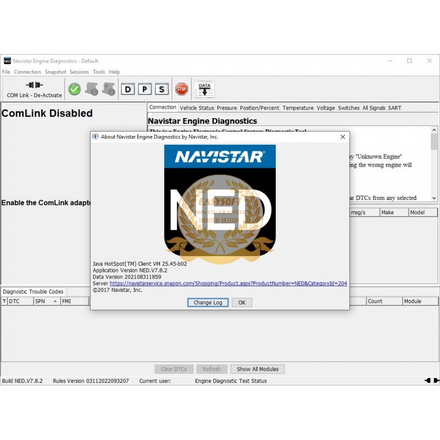Click the info icon in the About dialog title
This screenshot has width=440, height=440.
click(x=95, y=137)
